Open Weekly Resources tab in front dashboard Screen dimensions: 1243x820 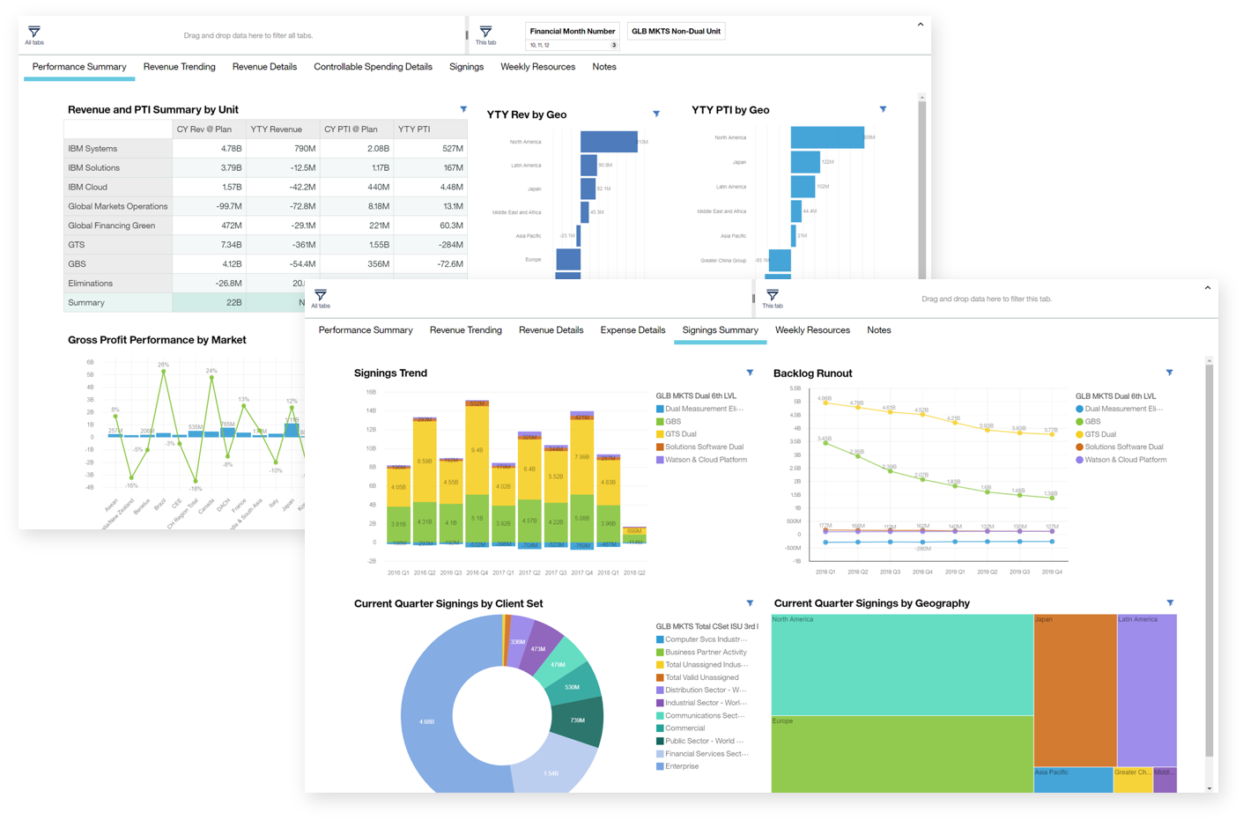812,330
